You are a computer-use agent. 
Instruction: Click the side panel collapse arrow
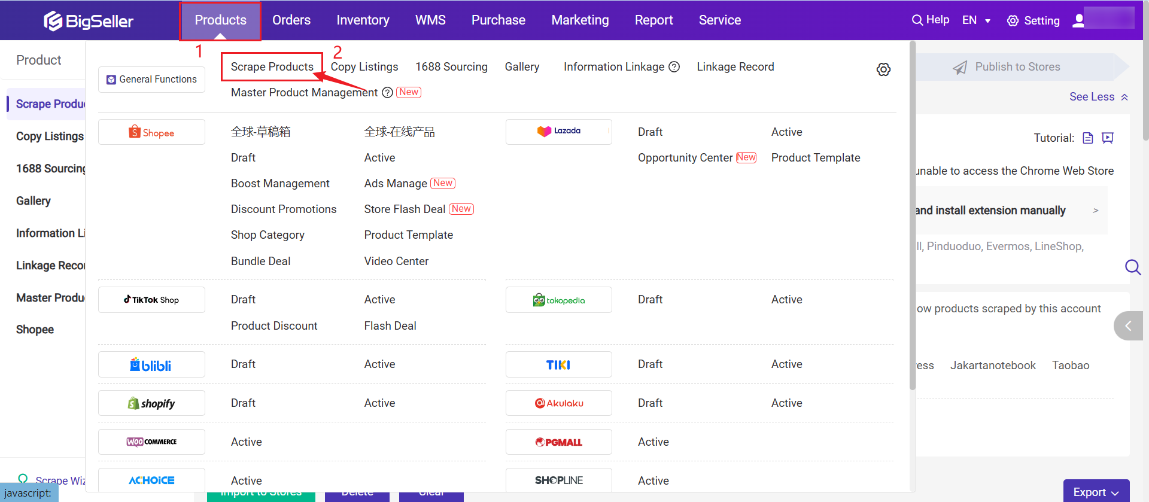(1129, 326)
